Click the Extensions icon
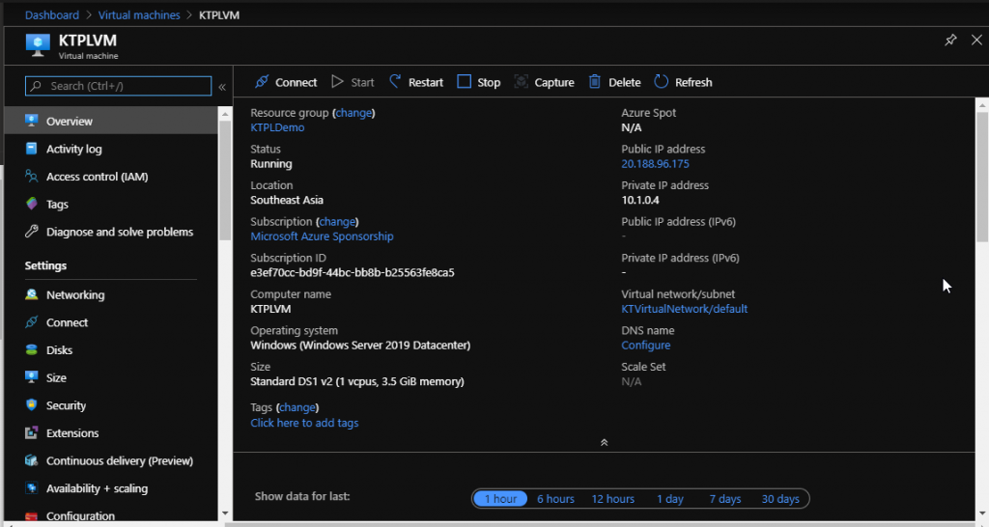This screenshot has height=527, width=989. tap(32, 432)
